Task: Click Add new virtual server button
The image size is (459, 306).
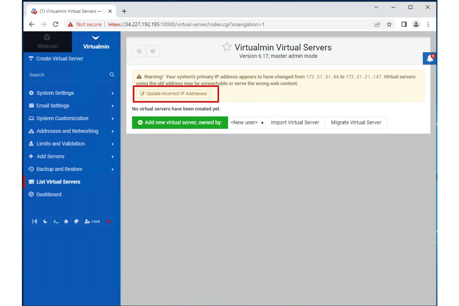Action: [x=180, y=123]
